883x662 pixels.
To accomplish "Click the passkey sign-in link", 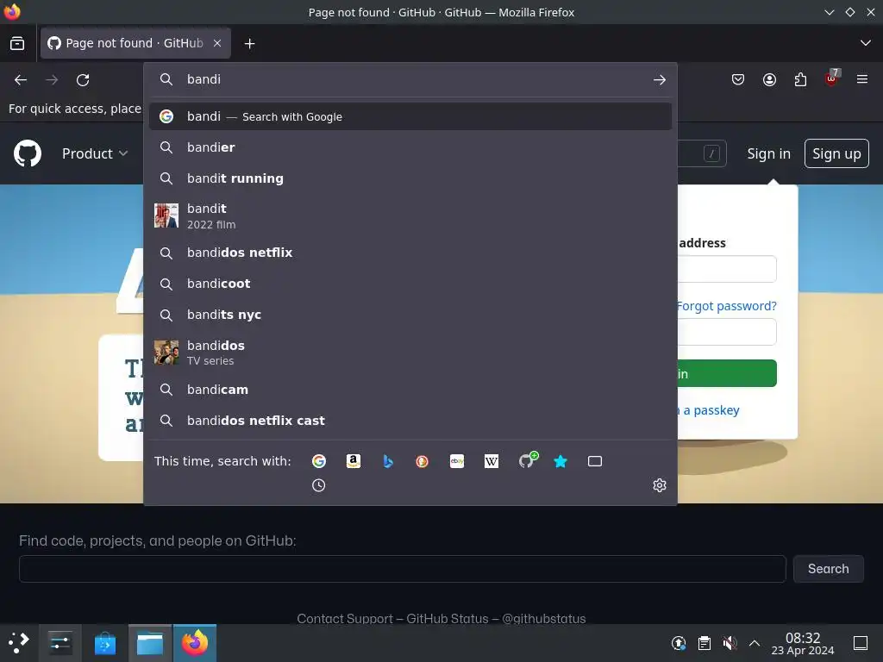I will [709, 410].
